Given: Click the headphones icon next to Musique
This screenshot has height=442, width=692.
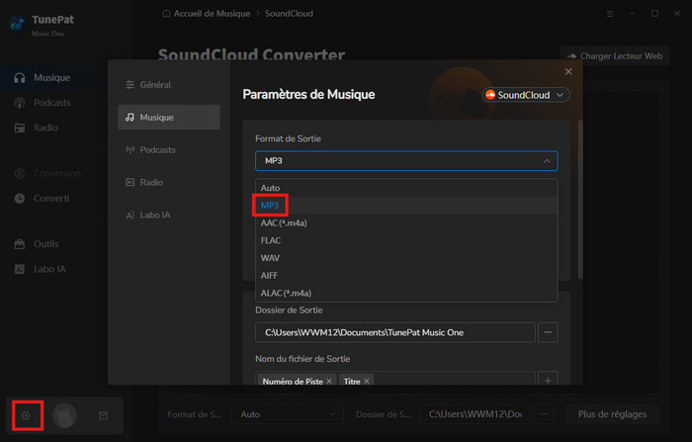Looking at the screenshot, I should 20,78.
